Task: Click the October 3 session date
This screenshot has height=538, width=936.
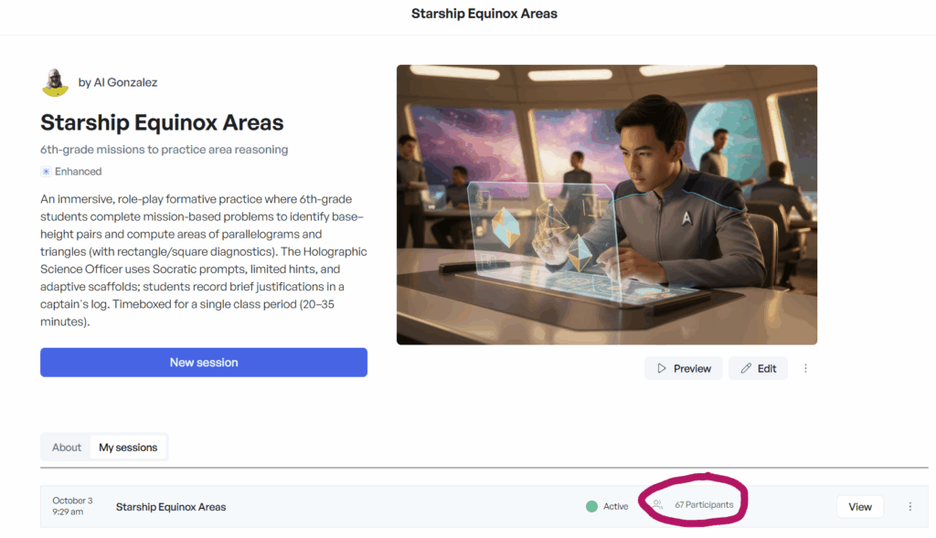Action: (72, 501)
